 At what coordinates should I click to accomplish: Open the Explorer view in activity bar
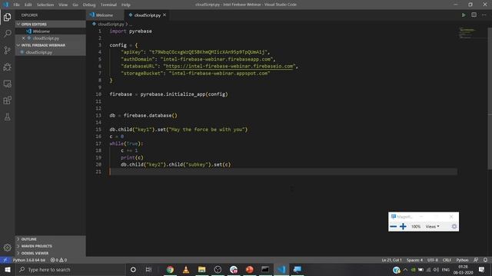pos(7,17)
